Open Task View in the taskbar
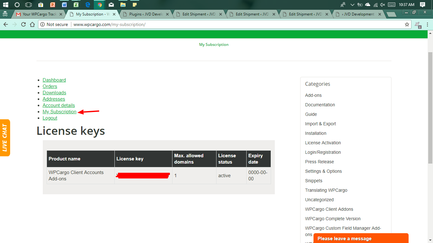The height and width of the screenshot is (243, 433). point(29,5)
